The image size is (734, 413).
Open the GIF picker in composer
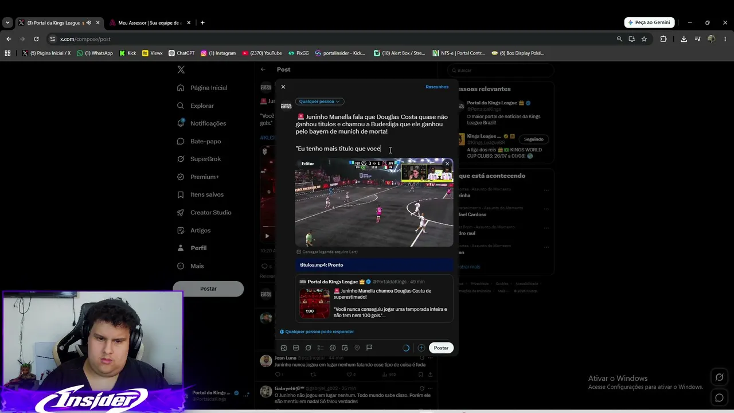[296, 348]
